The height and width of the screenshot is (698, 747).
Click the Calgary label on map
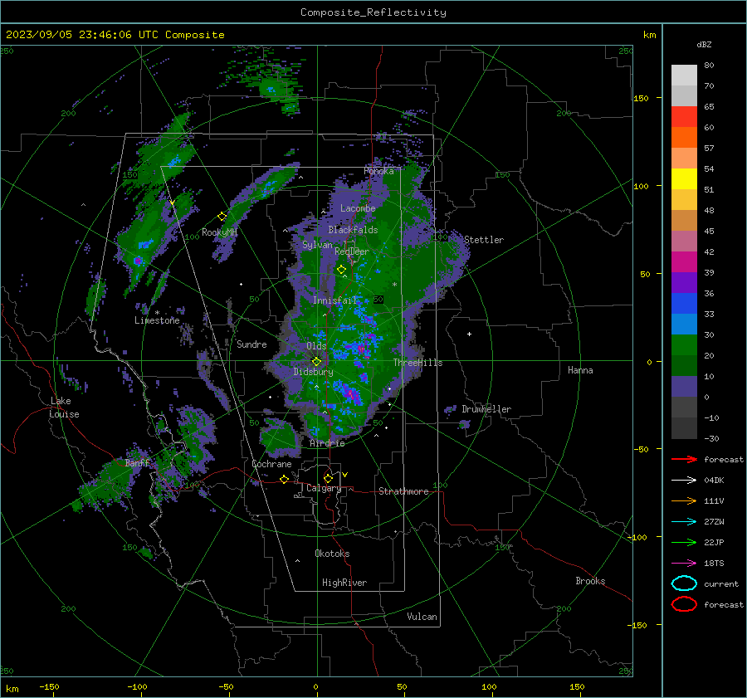pos(324,488)
